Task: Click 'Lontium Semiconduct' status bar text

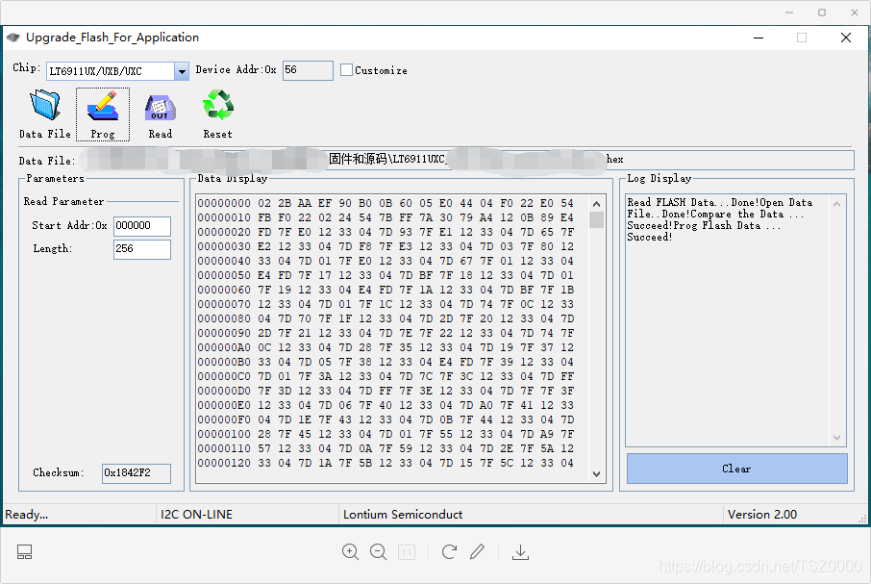Action: coord(403,515)
